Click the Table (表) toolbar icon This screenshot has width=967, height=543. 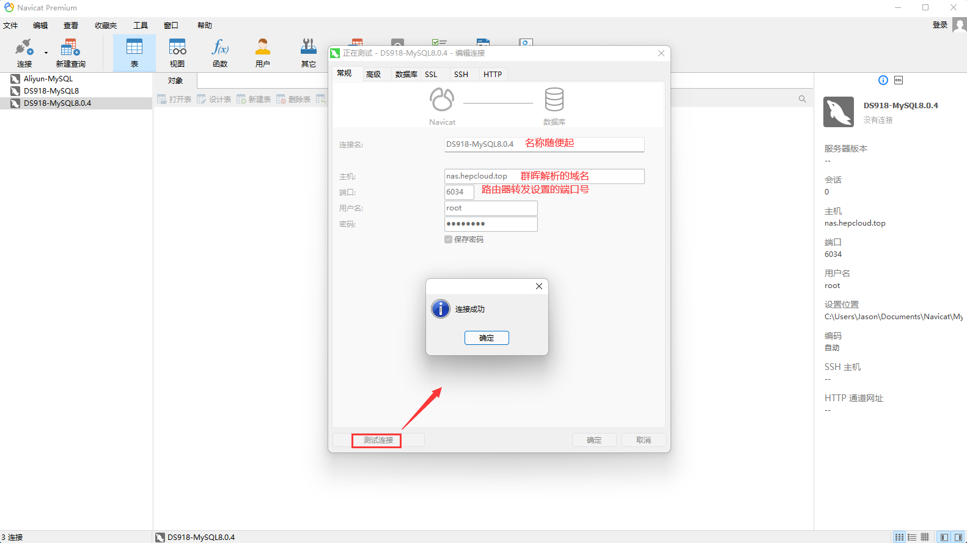pos(134,53)
